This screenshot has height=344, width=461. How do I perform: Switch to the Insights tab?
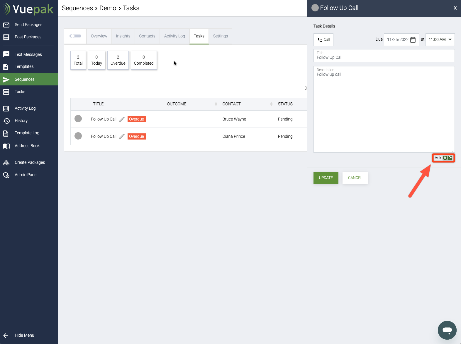coord(123,36)
